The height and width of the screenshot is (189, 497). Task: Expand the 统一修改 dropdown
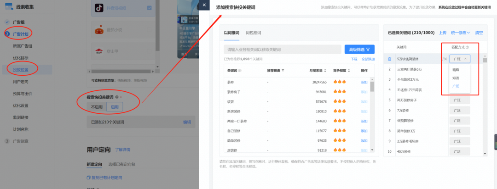[x=460, y=33]
